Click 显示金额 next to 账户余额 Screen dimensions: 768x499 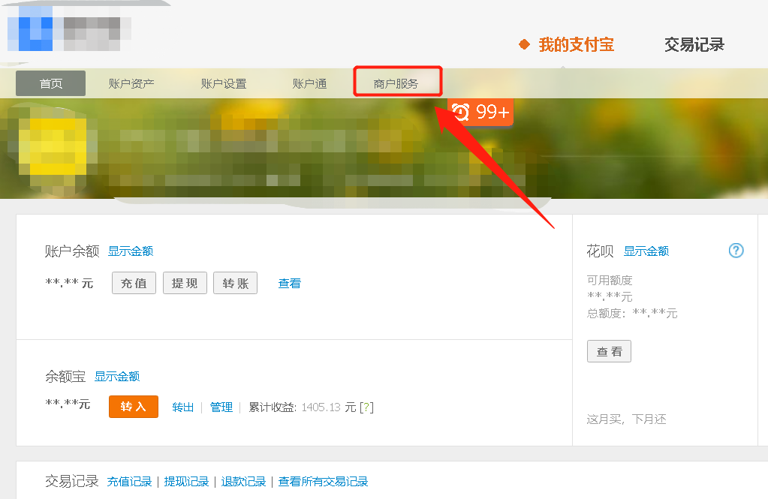(132, 251)
